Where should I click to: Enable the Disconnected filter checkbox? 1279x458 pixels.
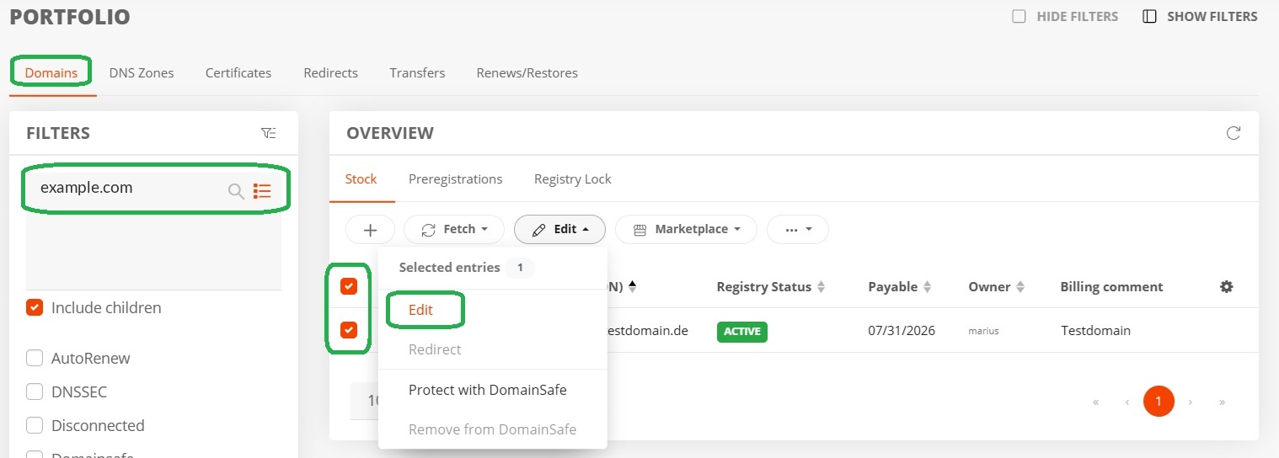[x=35, y=425]
